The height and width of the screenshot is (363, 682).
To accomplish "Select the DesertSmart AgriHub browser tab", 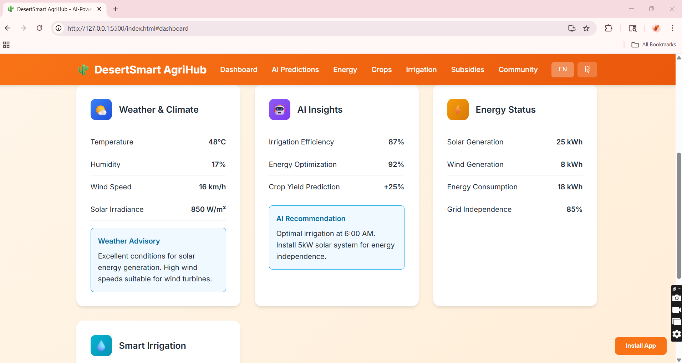I will point(55,9).
